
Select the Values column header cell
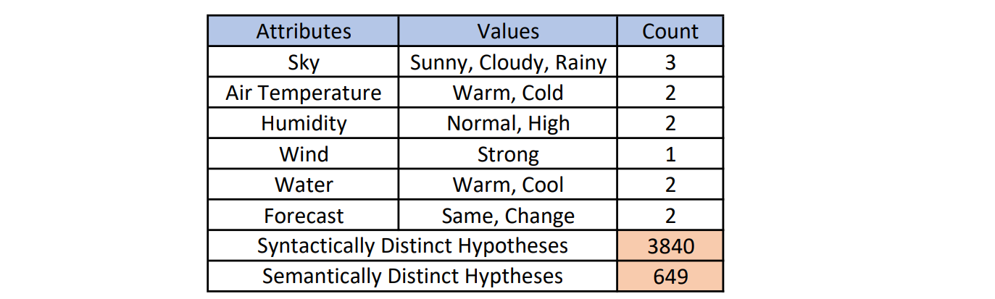point(507,31)
